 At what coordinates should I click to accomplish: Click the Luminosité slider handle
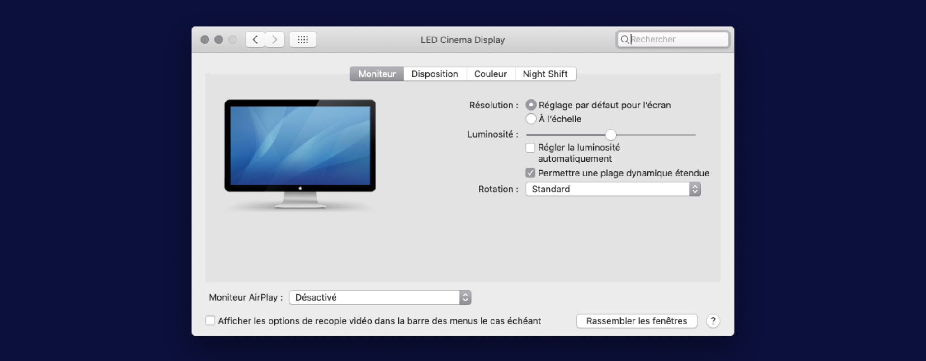[610, 135]
